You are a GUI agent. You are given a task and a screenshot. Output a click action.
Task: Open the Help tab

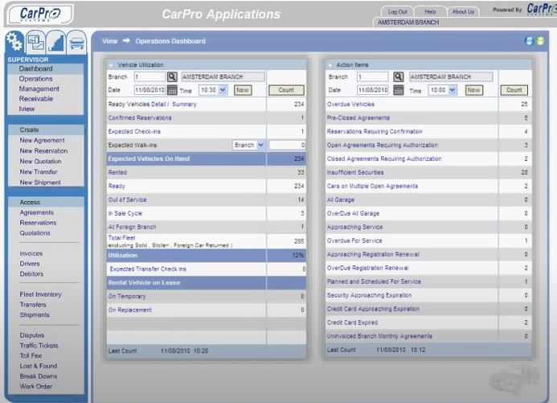(430, 12)
